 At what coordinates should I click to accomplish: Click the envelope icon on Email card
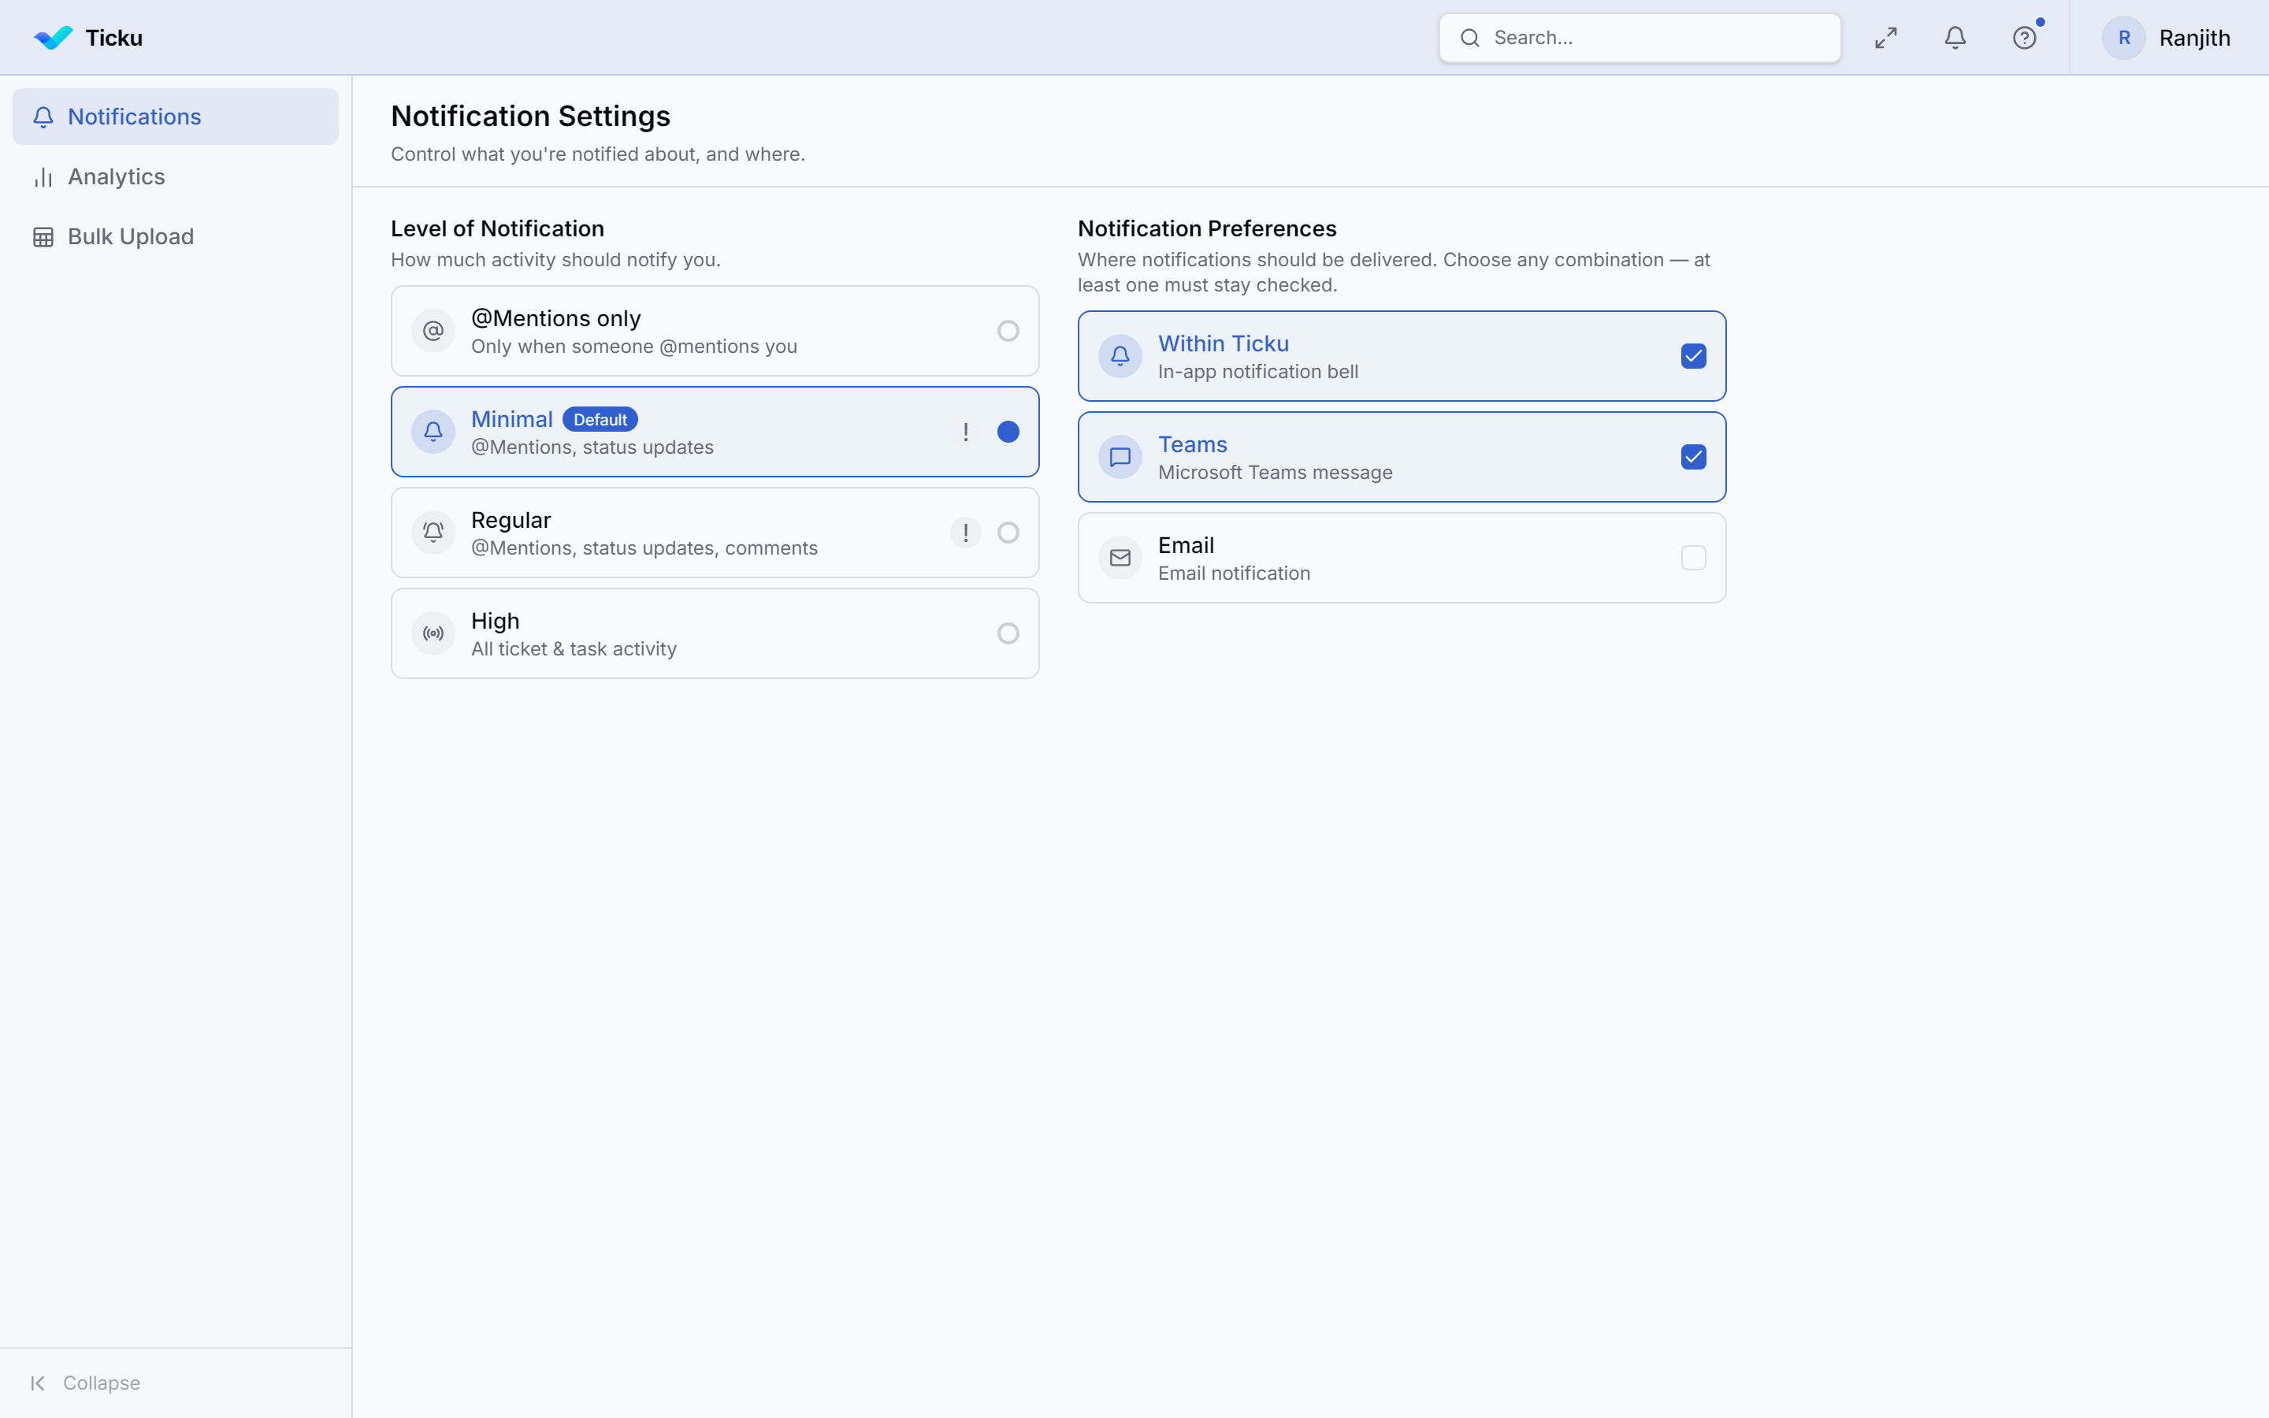1120,558
